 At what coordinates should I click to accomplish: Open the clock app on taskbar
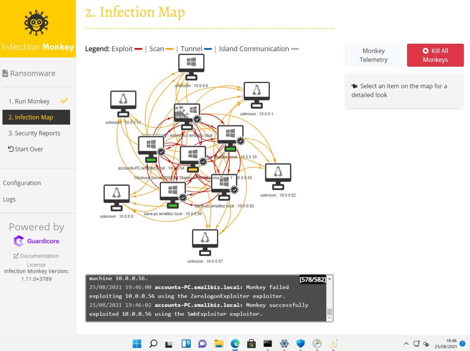(317, 344)
